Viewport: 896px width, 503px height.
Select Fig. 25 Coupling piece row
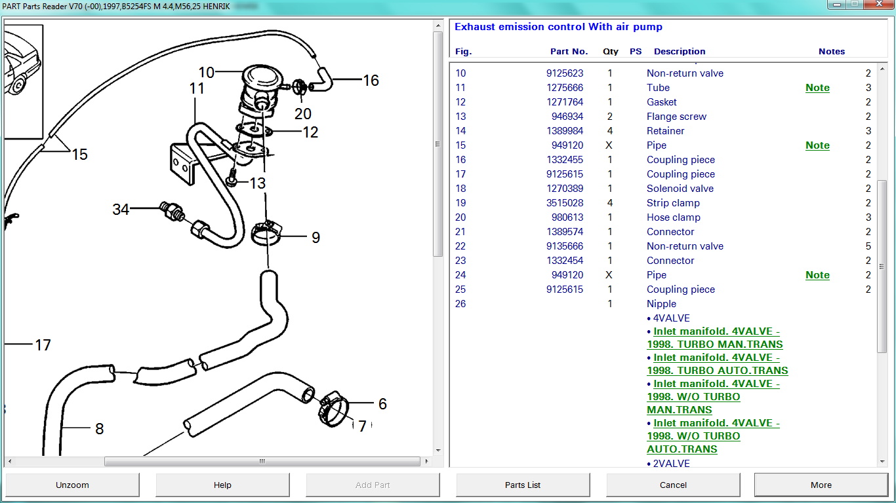663,289
